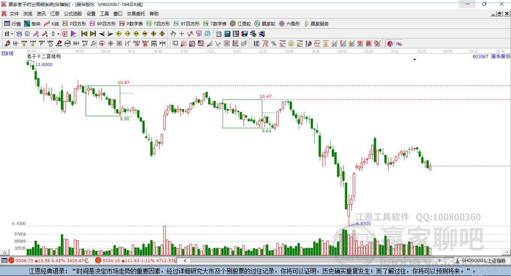This screenshot has width=511, height=276.
Task: Open the calculator tool icon
Action: click(227, 33)
